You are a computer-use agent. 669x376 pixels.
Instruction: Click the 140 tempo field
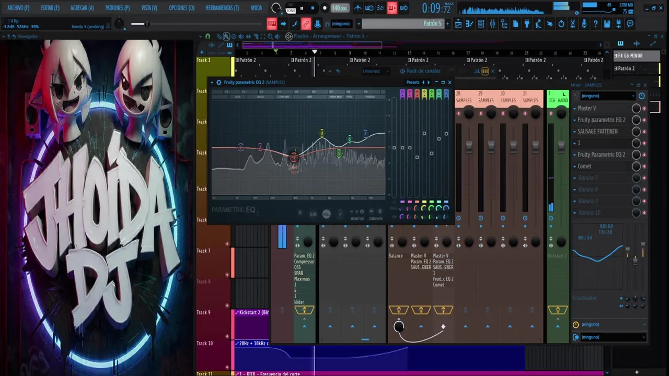click(339, 8)
